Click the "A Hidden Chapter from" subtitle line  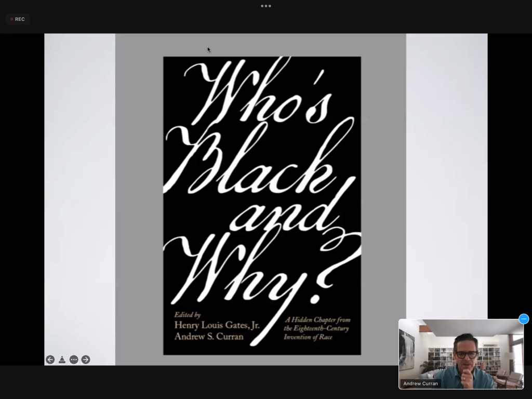317,320
